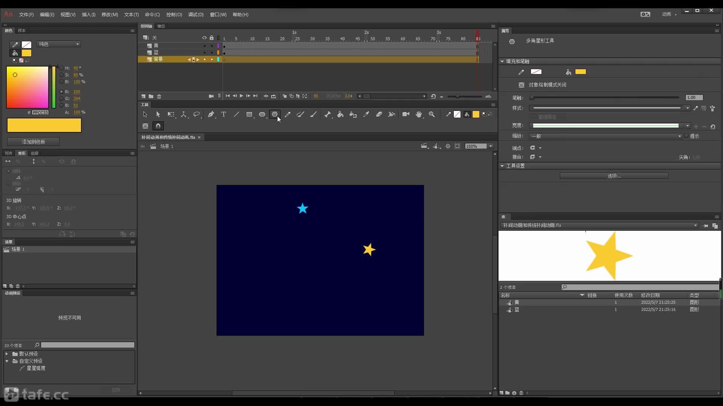Switch to the 输出 tab
723x406 pixels.
click(161, 26)
